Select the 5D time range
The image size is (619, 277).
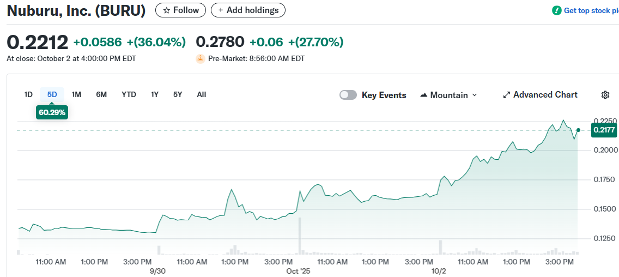tap(52, 94)
